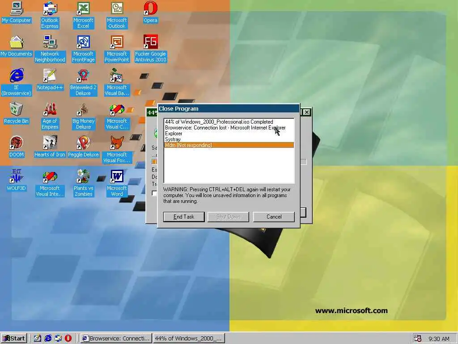458x344 pixels.
Task: Select 'Browservice: Connection lost' task entry
Action: (229, 128)
